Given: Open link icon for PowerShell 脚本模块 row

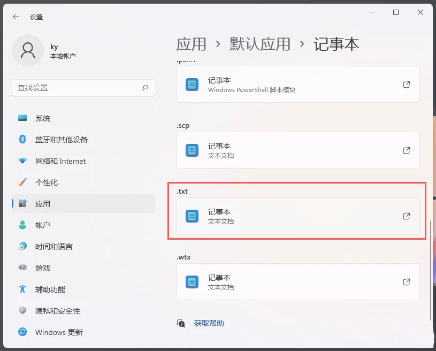Looking at the screenshot, I should point(407,85).
